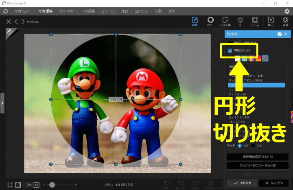The image size is (293, 190).
Task: Click the top-center crop handle
Action: coord(116,34)
